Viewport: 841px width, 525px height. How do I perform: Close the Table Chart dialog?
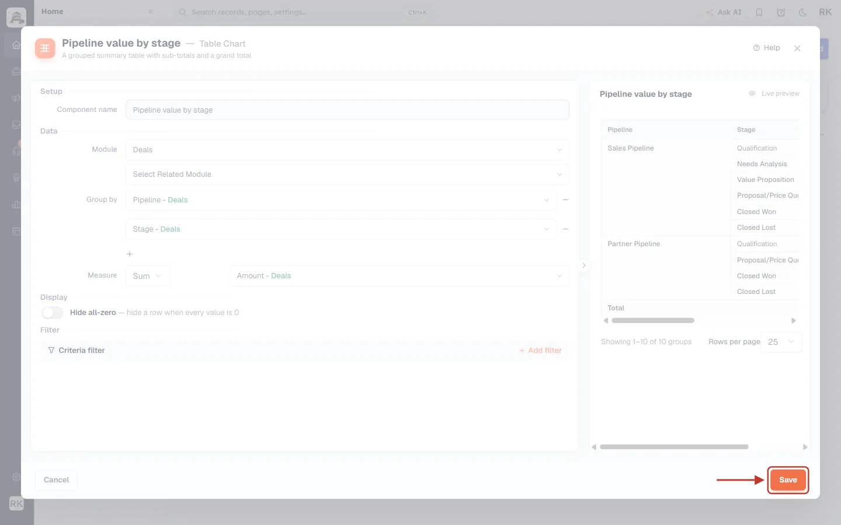pyautogui.click(x=797, y=48)
